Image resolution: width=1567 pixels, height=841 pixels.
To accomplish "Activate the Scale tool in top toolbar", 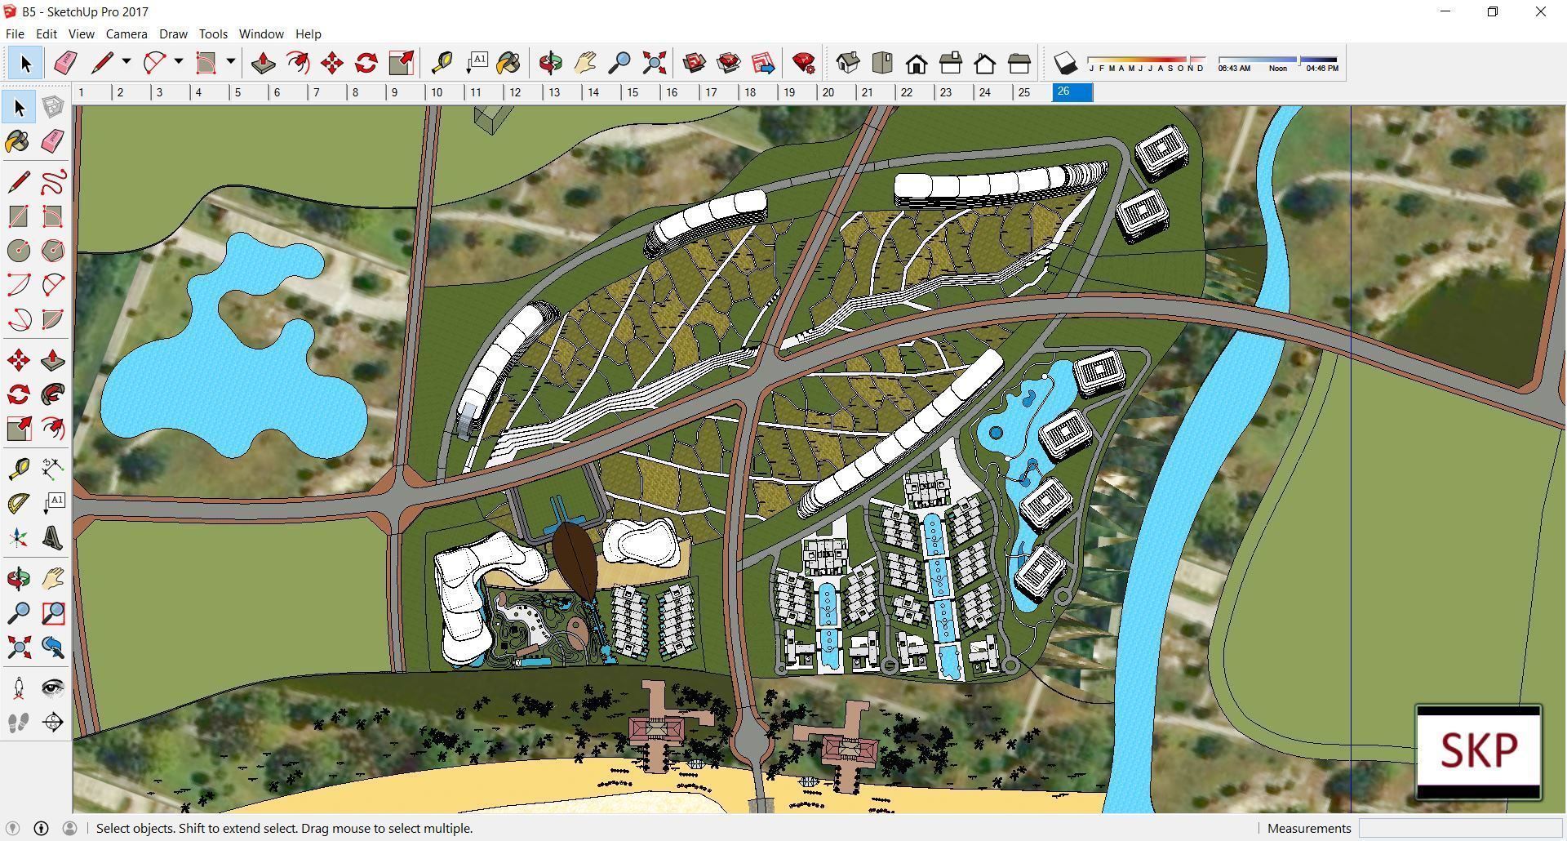I will pos(402,63).
